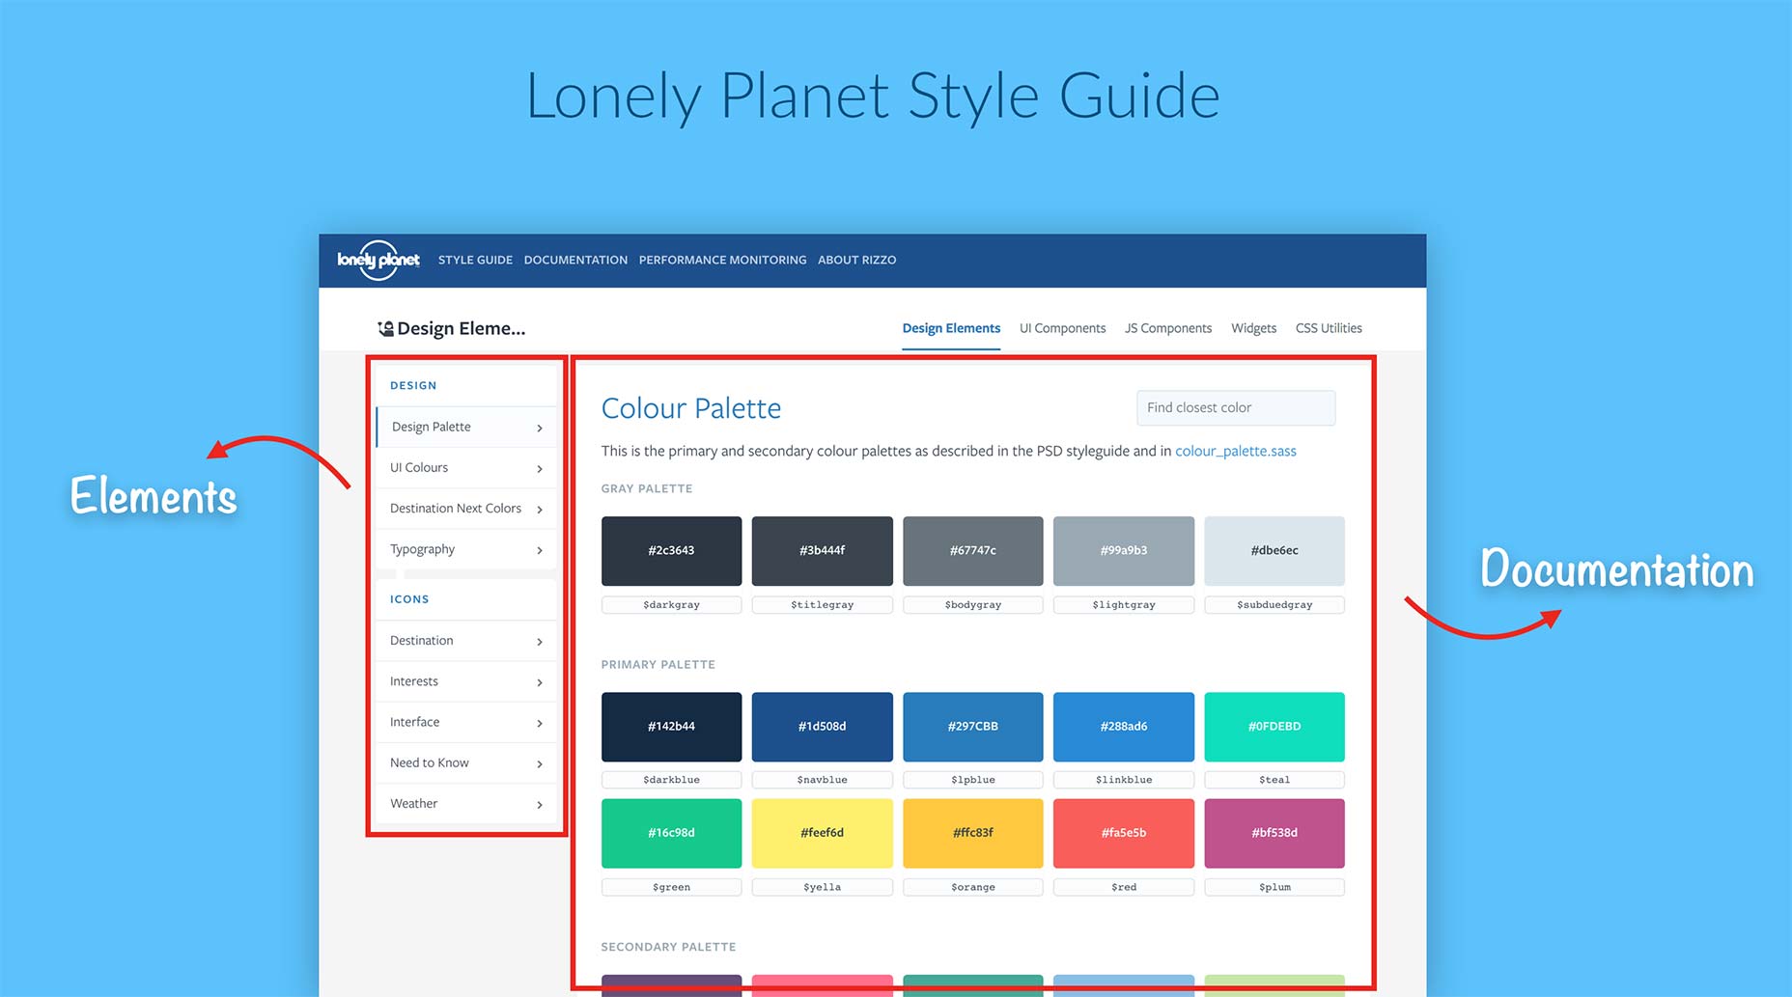
Task: Click chevron next to Need to Know
Action: [539, 764]
